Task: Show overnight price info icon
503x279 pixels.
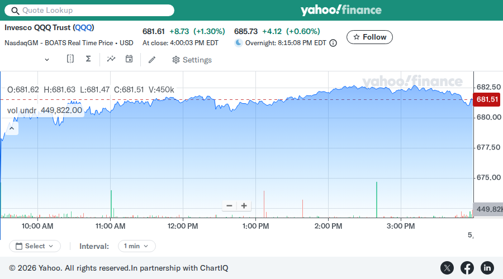Action: point(333,43)
